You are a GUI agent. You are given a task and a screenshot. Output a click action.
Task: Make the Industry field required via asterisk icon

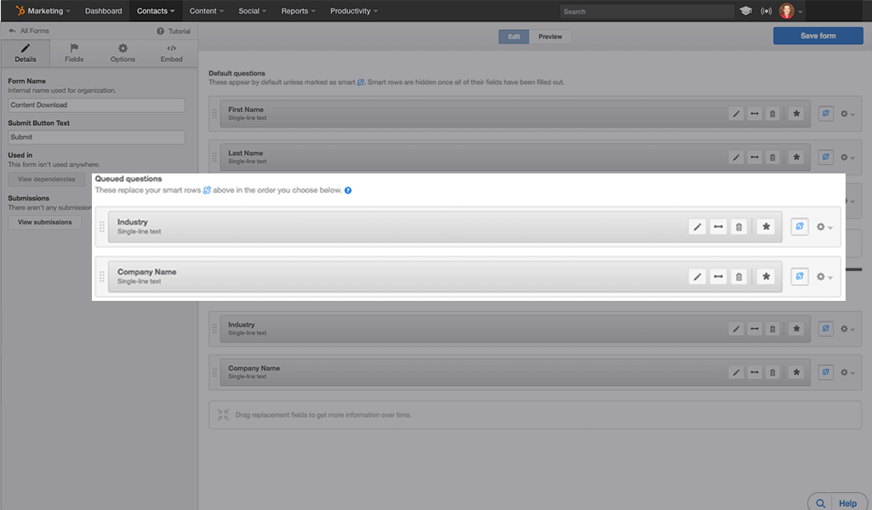797,328
